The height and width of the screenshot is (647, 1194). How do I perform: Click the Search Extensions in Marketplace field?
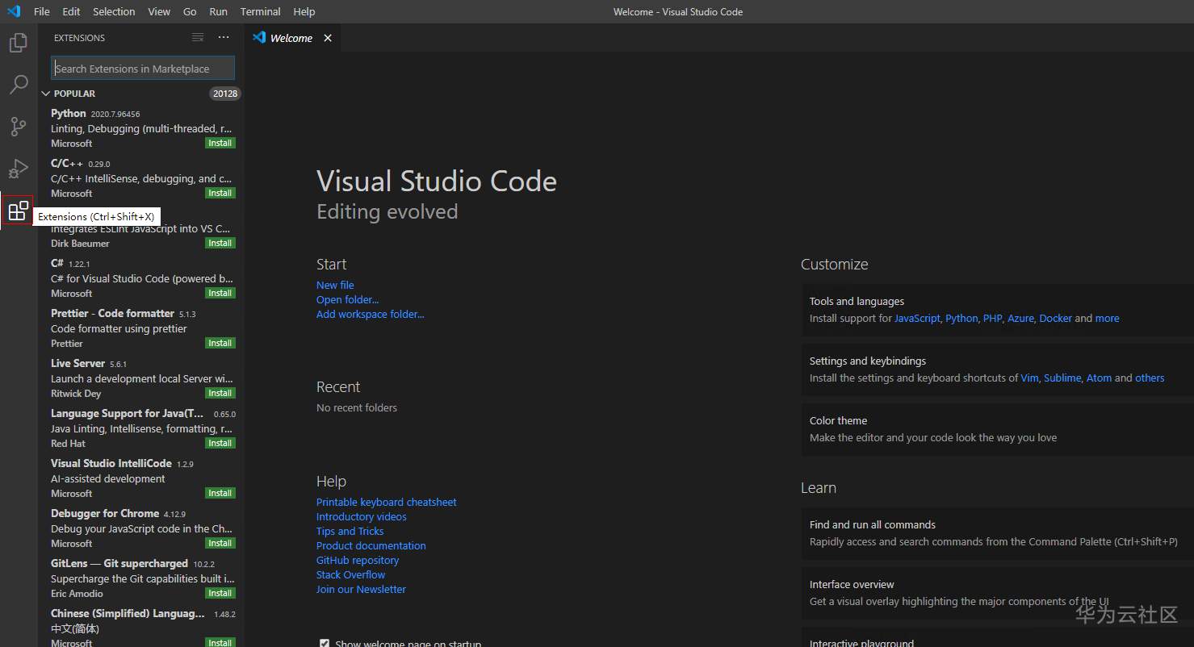pos(142,69)
